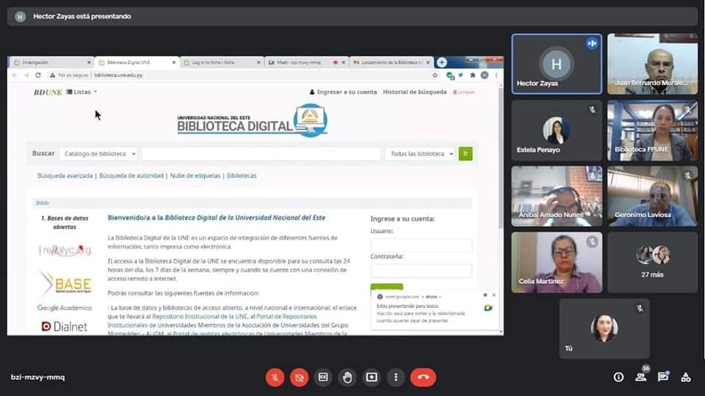Open a new browser tab

click(442, 62)
